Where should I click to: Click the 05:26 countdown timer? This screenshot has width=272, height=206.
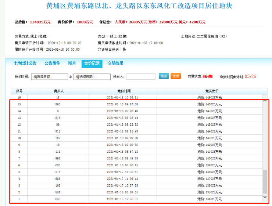pos(250,76)
